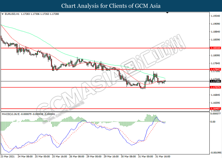Viewport: 222px width, 158px height.
Task: Click the MACD 0.000577 scale value
Action: pyautogui.click(x=215, y=113)
